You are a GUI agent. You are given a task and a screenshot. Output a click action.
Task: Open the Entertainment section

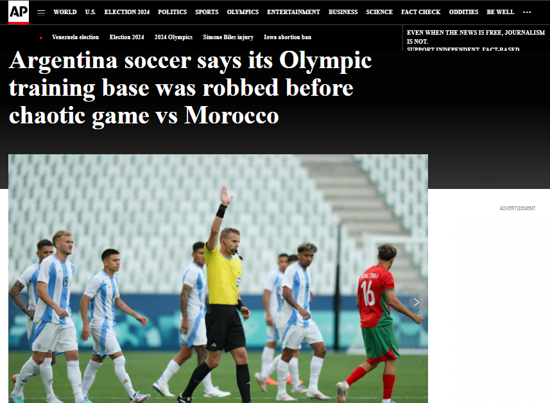coord(293,12)
